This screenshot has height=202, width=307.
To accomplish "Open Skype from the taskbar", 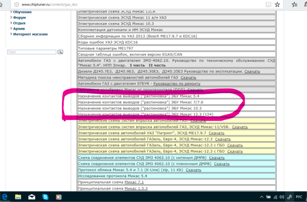I will click(x=45, y=197).
